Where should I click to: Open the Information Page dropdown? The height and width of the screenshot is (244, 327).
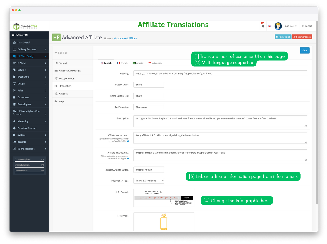(149, 181)
